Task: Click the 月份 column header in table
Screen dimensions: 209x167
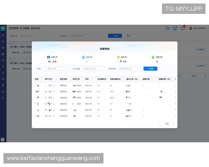Action: [x=87, y=79]
